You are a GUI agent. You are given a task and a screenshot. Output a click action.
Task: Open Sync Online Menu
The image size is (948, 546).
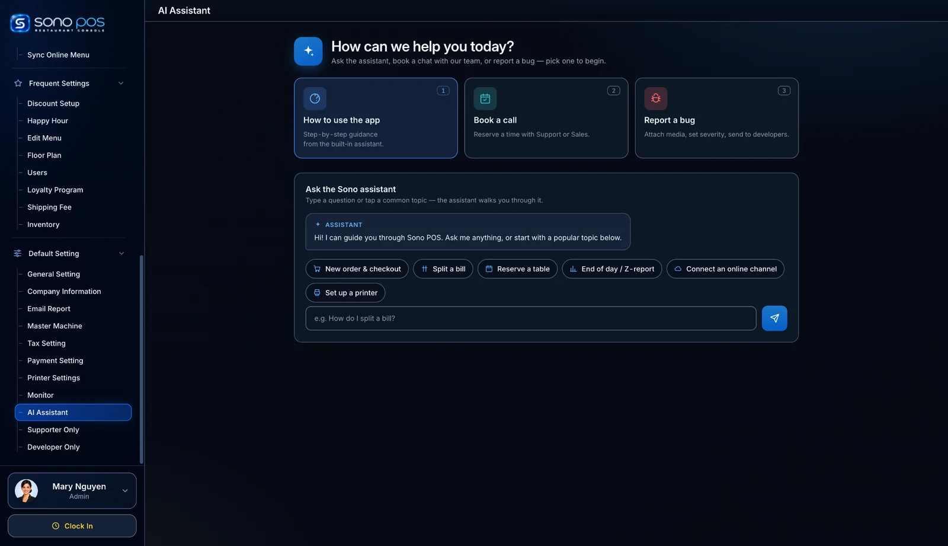pyautogui.click(x=58, y=55)
